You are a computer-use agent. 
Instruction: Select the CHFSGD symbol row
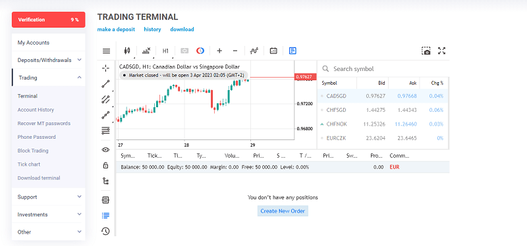click(383, 110)
